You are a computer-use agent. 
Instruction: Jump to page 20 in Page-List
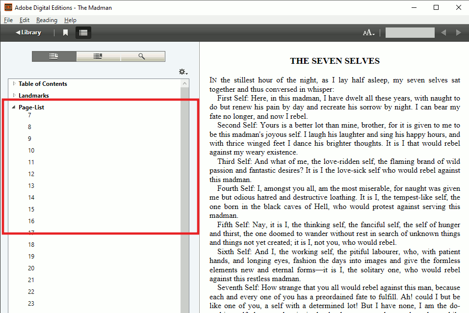pyautogui.click(x=31, y=268)
